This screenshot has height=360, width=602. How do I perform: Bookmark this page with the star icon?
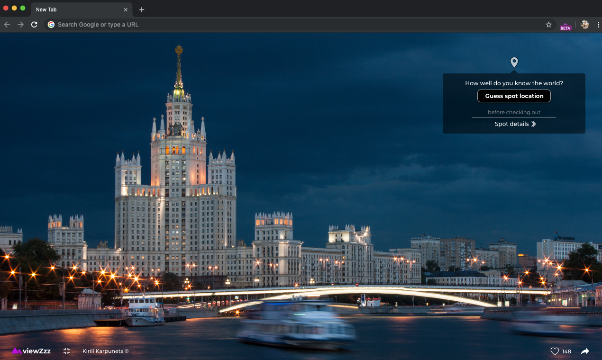pos(548,25)
